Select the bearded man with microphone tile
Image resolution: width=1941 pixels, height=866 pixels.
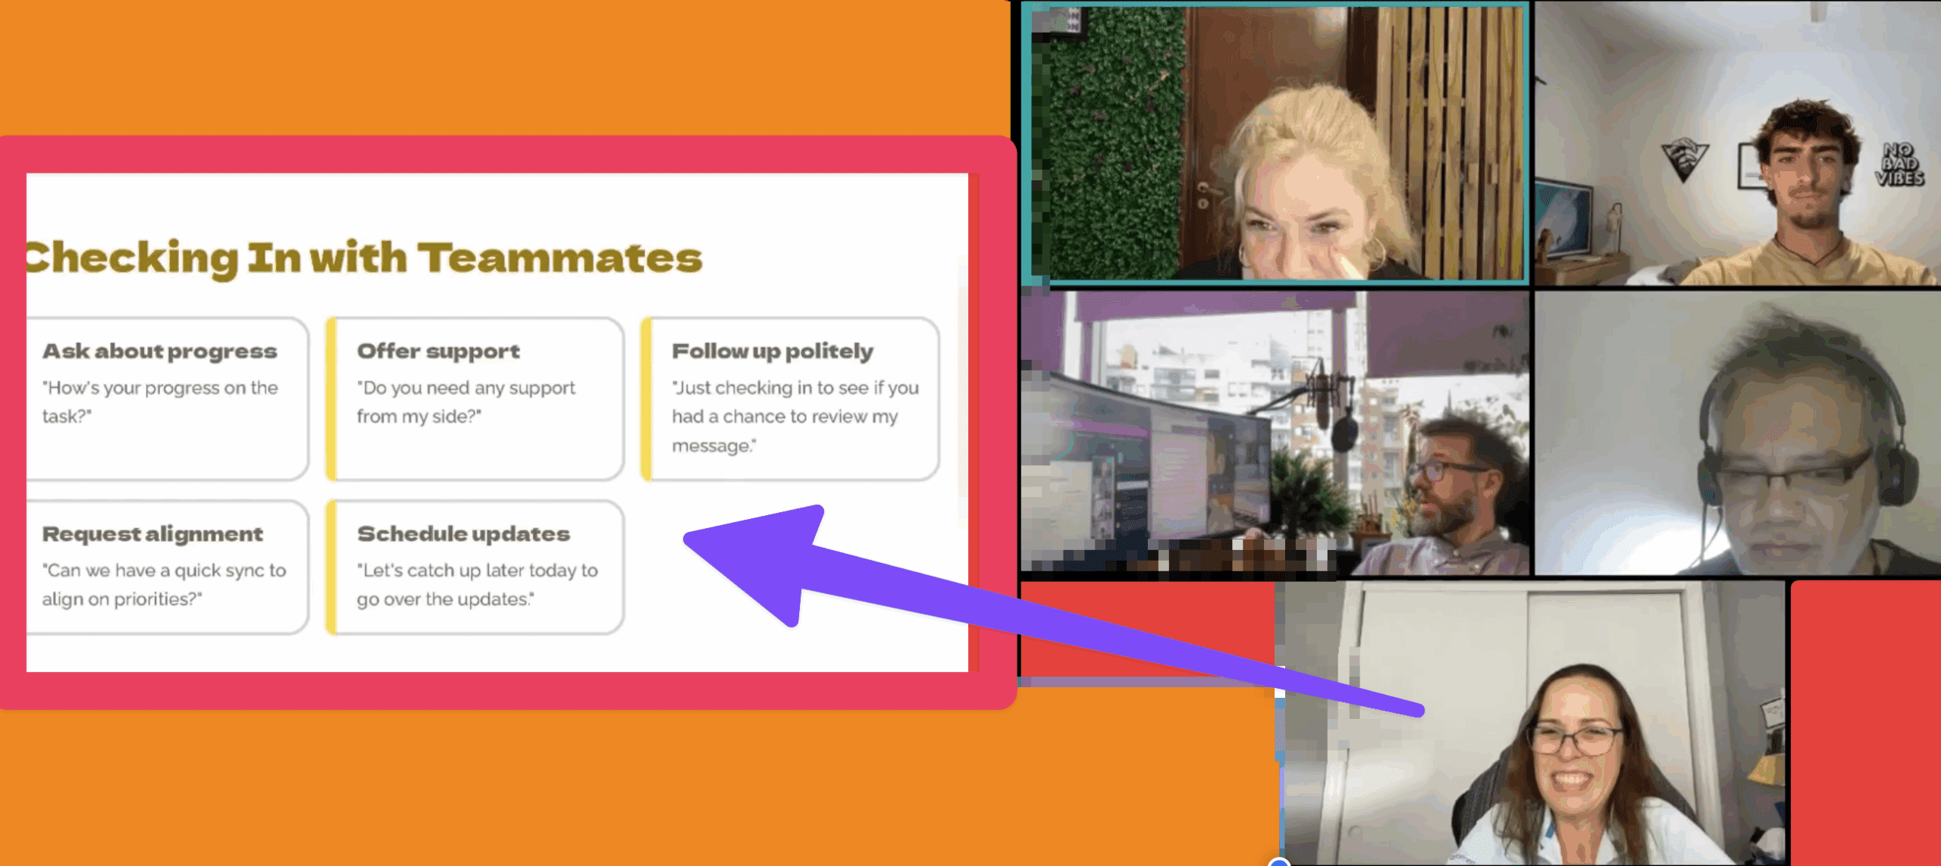point(1275,433)
